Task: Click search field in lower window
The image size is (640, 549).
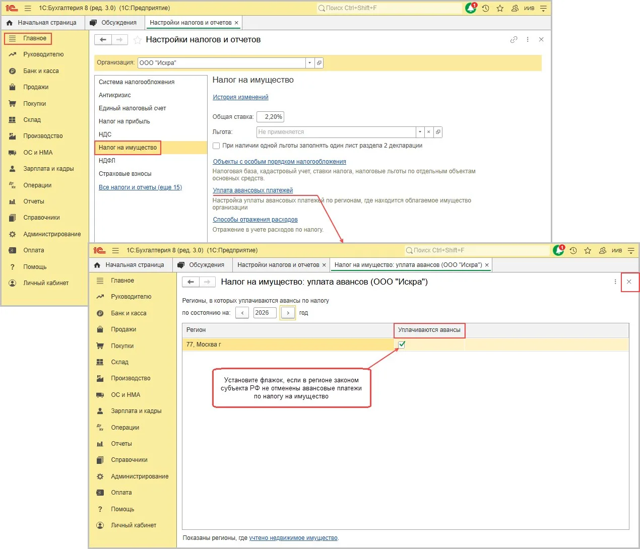Action: click(x=477, y=250)
